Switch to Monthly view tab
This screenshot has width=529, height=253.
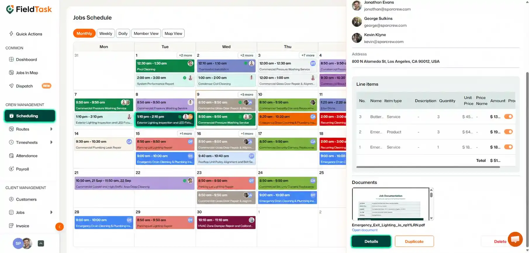[x=84, y=33]
